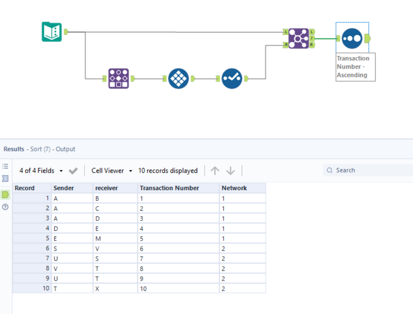The height and width of the screenshot is (314, 413).
Task: Open the data table view icon in Results sidebar
Action: 4,178
